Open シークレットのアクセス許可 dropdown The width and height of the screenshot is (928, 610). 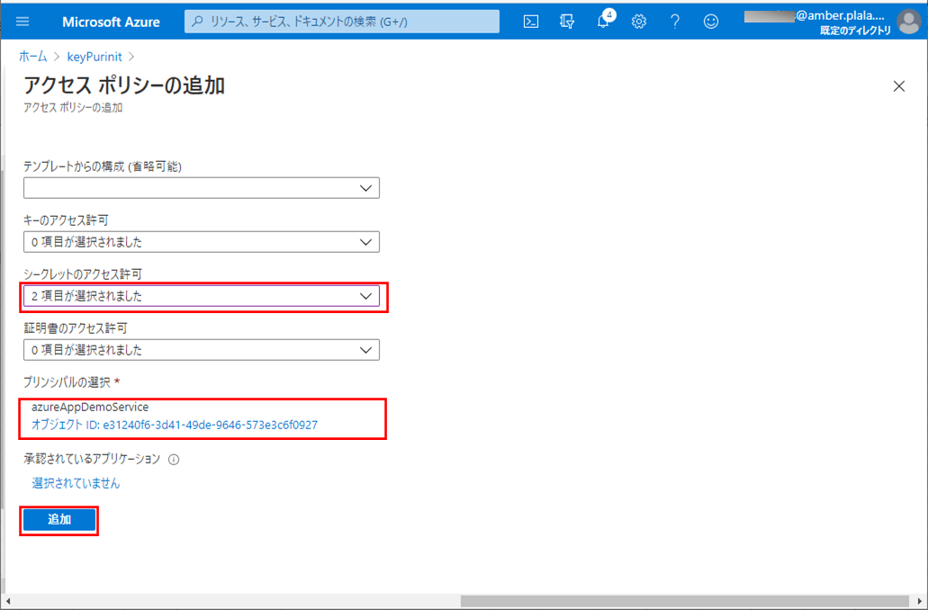pos(202,296)
